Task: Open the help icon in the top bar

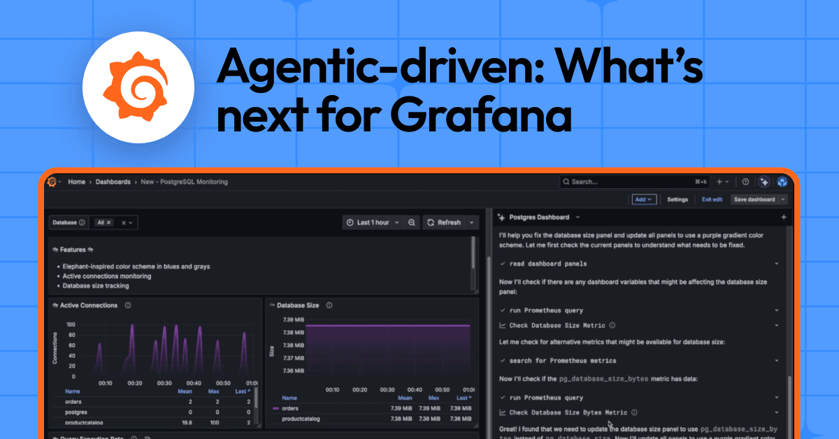Action: (x=745, y=182)
